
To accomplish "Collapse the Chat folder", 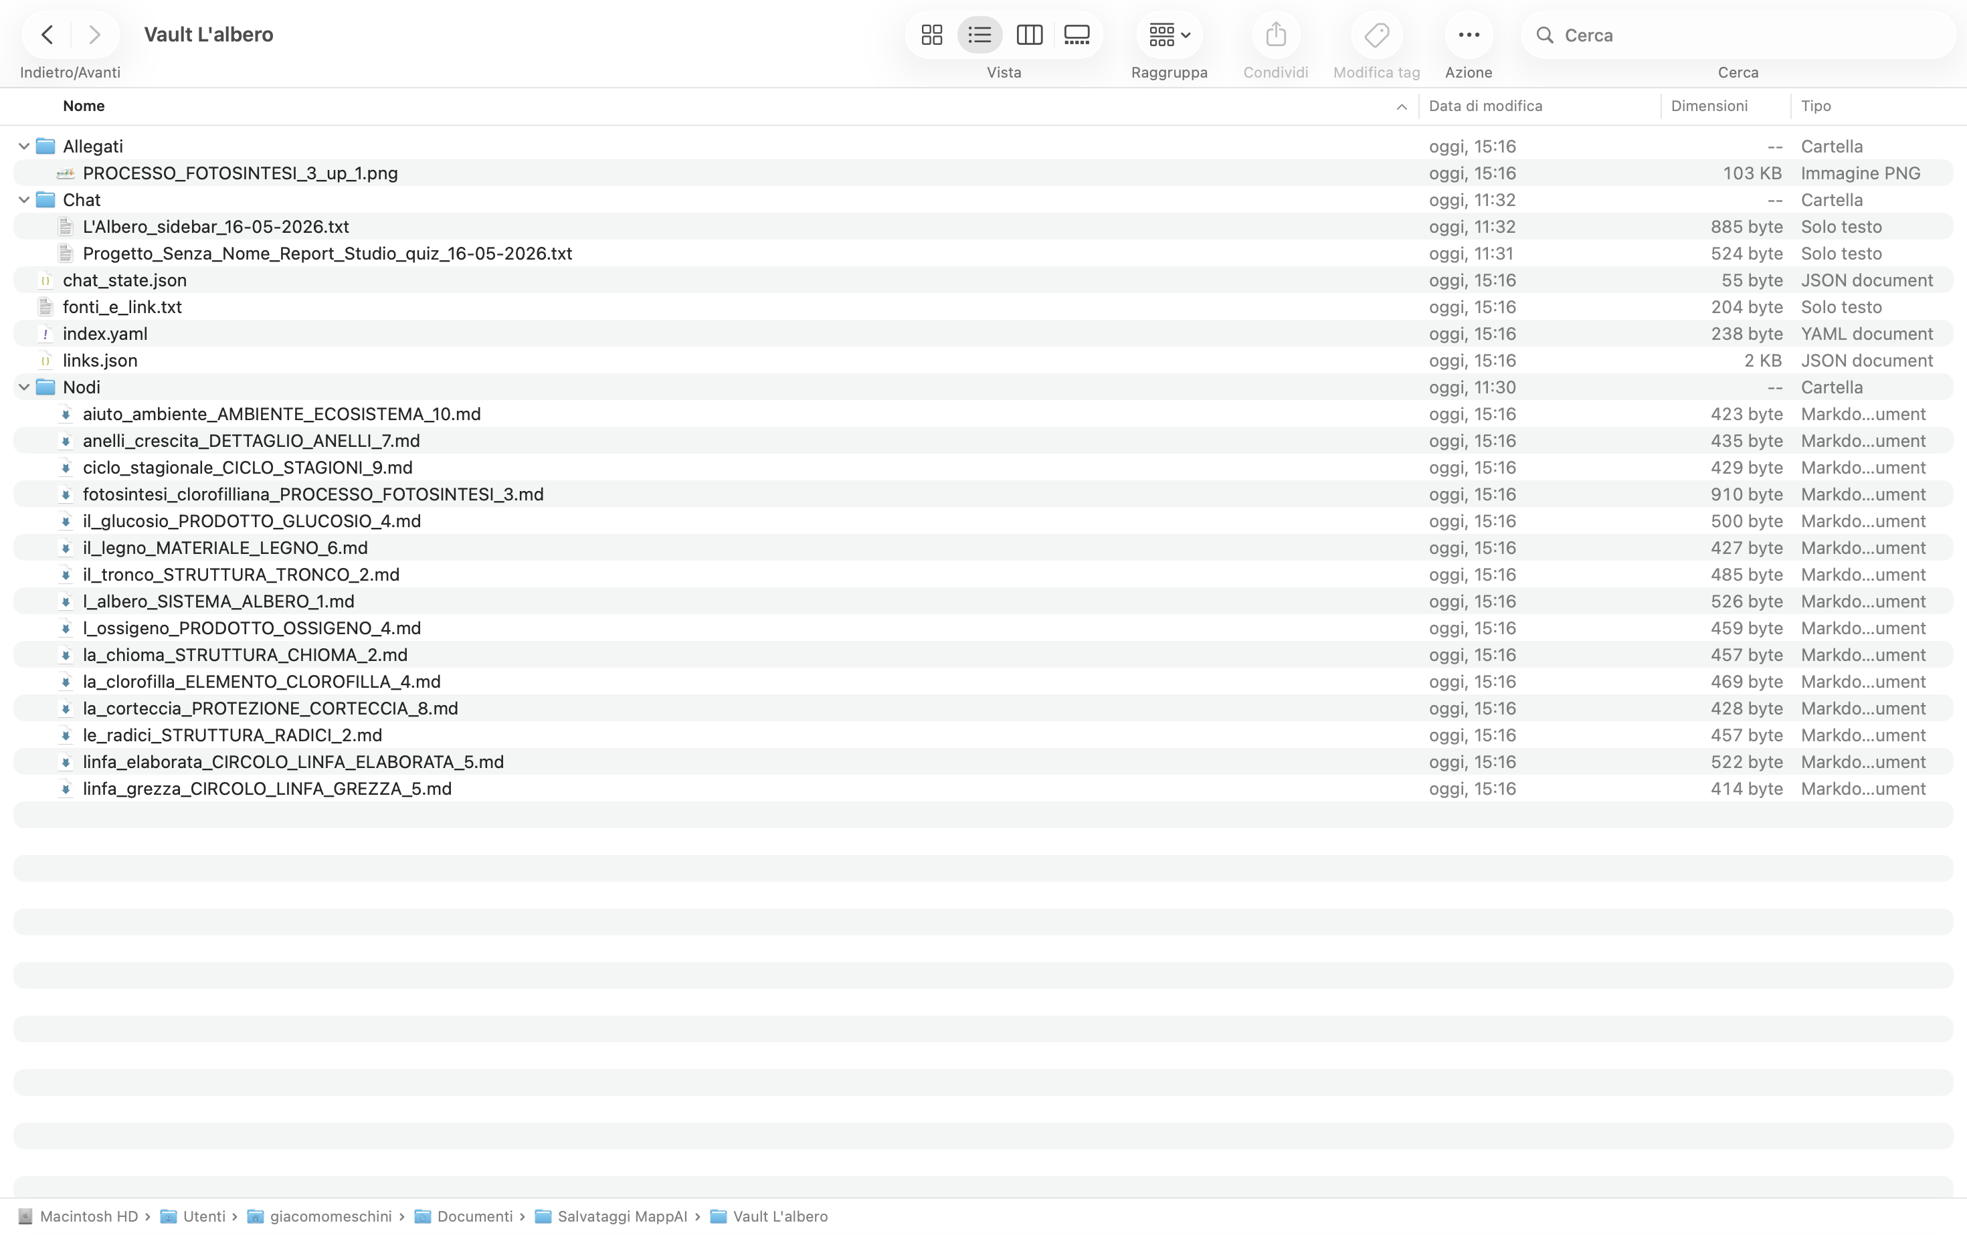I will click(x=23, y=200).
